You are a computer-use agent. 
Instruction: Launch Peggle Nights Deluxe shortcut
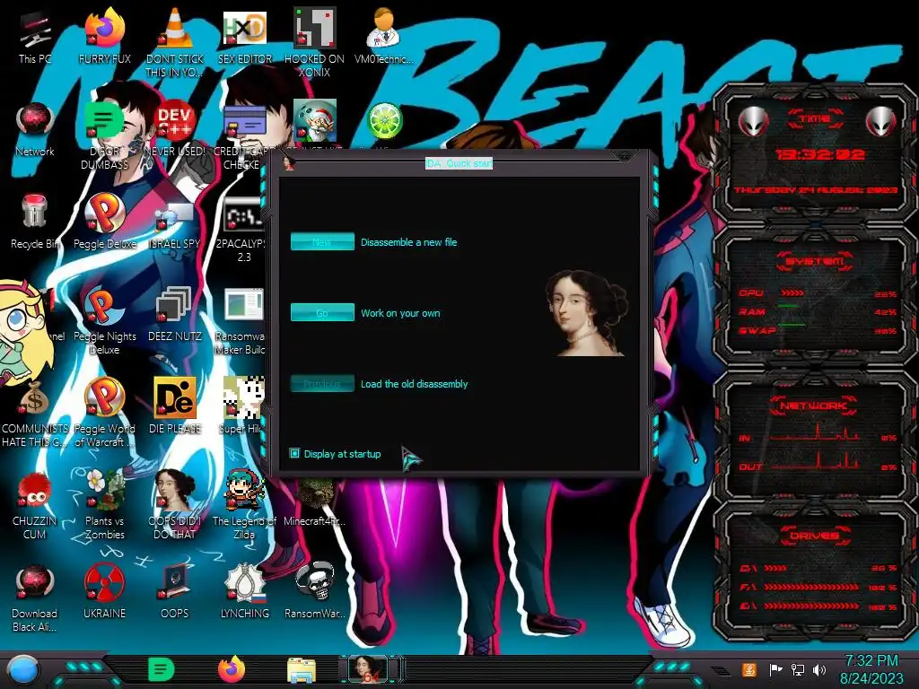(x=104, y=319)
